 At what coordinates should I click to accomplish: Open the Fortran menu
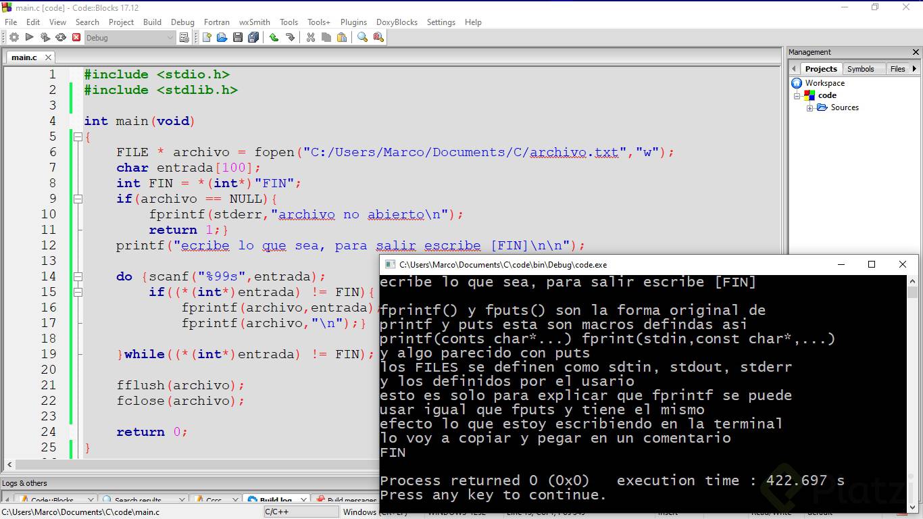click(x=217, y=22)
